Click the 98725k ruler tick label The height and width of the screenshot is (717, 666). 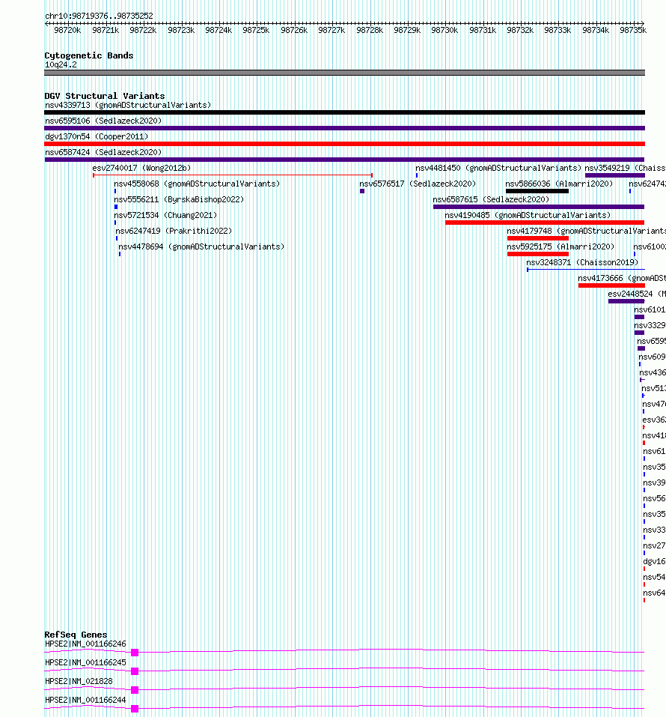click(256, 30)
